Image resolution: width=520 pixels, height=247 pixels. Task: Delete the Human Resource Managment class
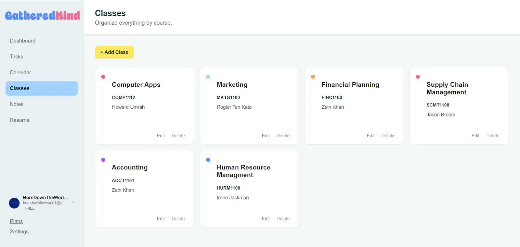[283, 219]
